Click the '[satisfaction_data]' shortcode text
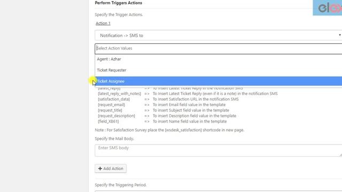 click(x=114, y=99)
